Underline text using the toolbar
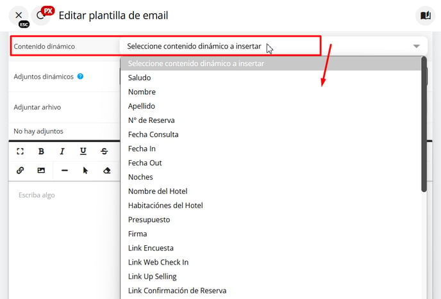The image size is (441, 299). [x=83, y=152]
